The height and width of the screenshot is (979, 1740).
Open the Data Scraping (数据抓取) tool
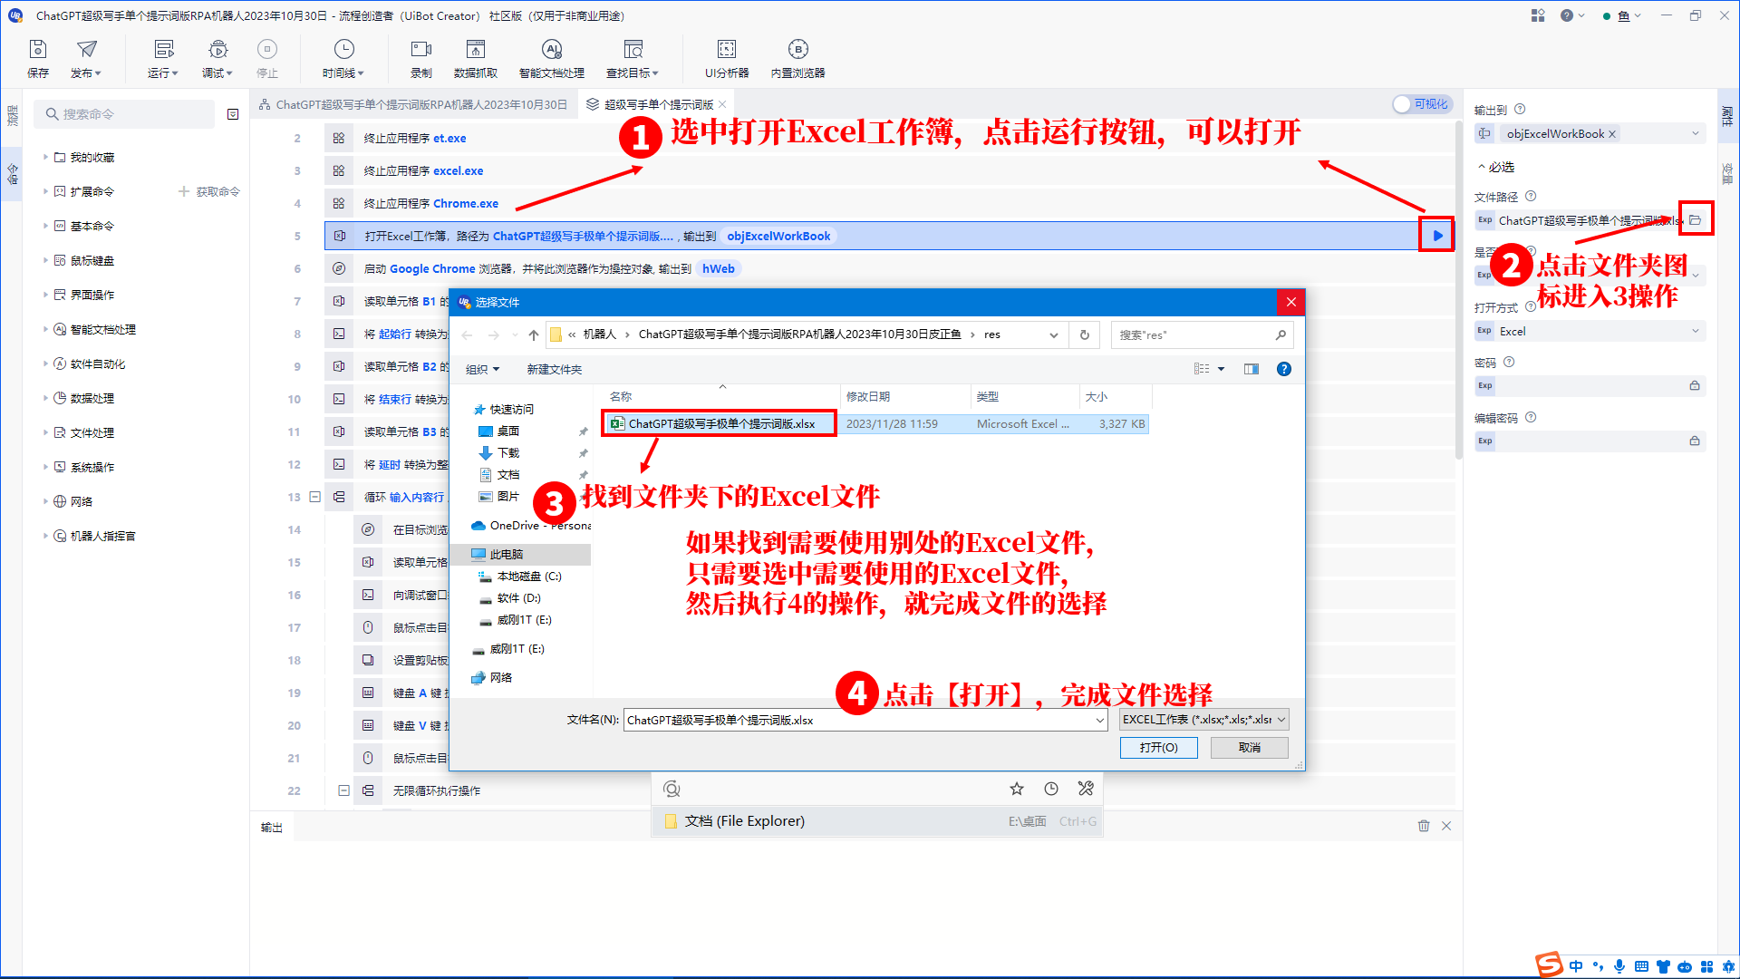click(x=476, y=58)
